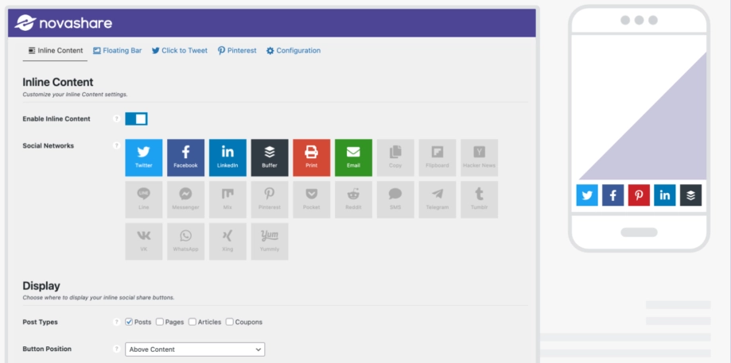
Task: Check the Coupons post type checkbox
Action: [230, 322]
